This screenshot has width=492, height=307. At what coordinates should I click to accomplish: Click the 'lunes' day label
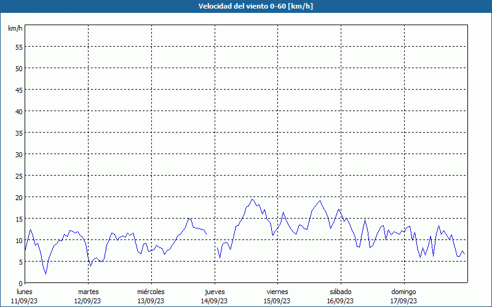pyautogui.click(x=25, y=292)
